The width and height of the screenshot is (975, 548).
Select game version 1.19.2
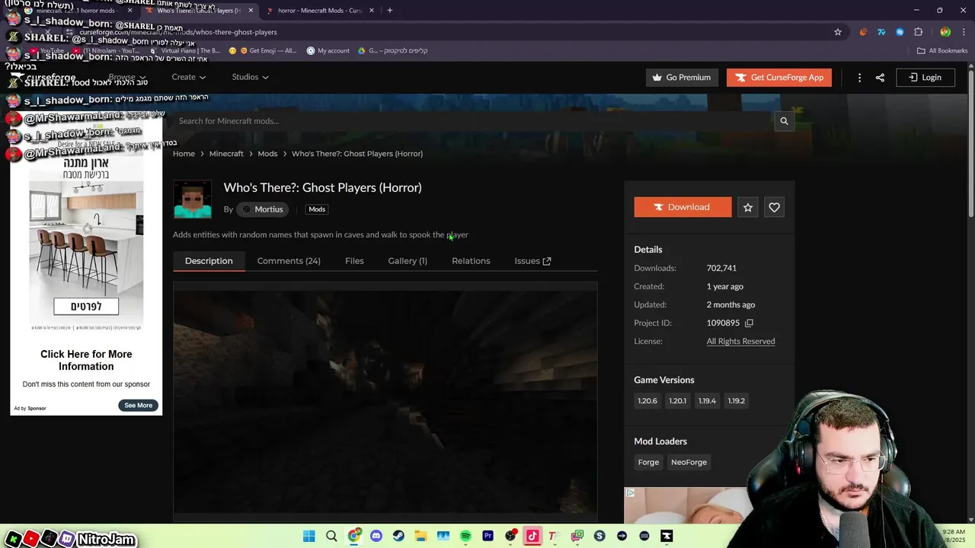[x=736, y=401]
